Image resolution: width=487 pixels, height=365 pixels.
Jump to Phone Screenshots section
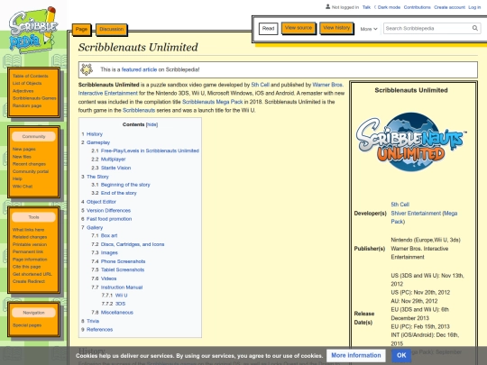coord(123,261)
